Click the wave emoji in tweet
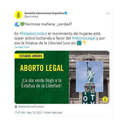Image resolution: width=126 pixels, height=127 pixels. (x=17, y=24)
